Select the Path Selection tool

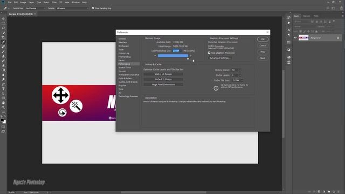coord(3,93)
